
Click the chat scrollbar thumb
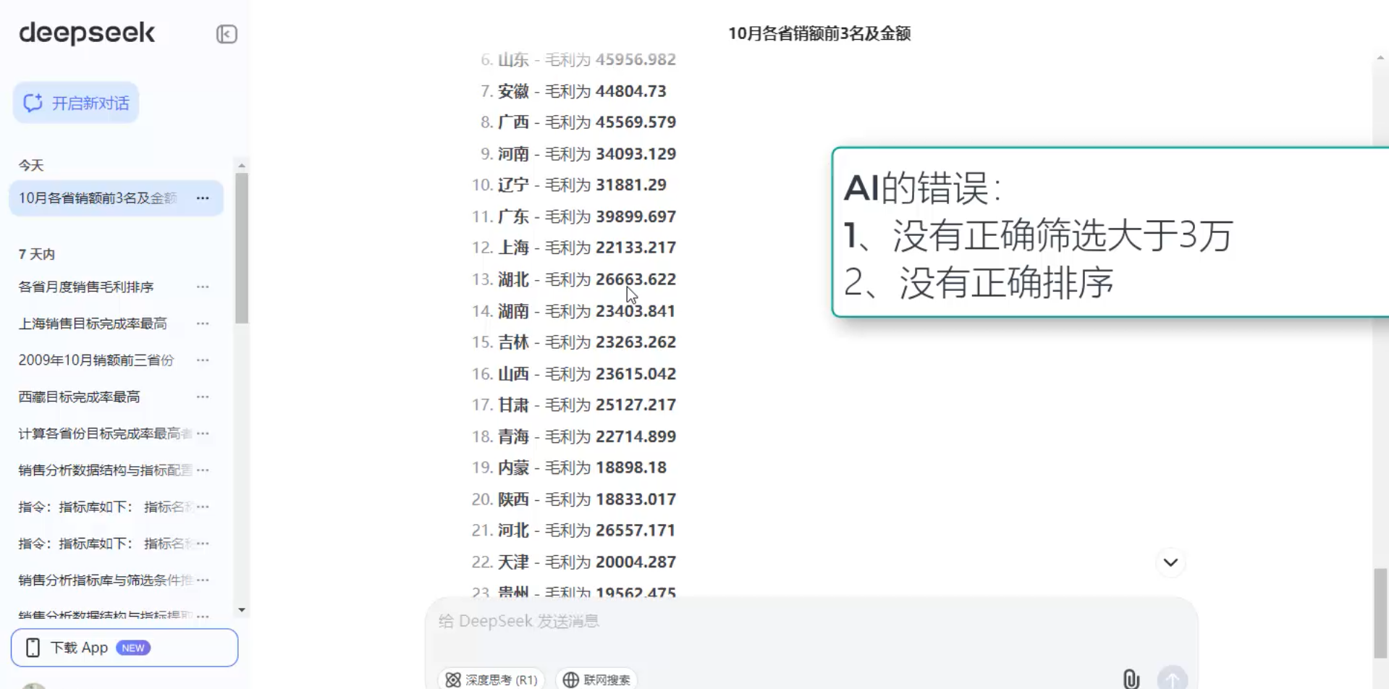pos(1381,613)
